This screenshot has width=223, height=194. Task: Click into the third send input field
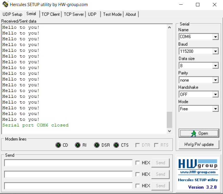pyautogui.click(x=68, y=186)
